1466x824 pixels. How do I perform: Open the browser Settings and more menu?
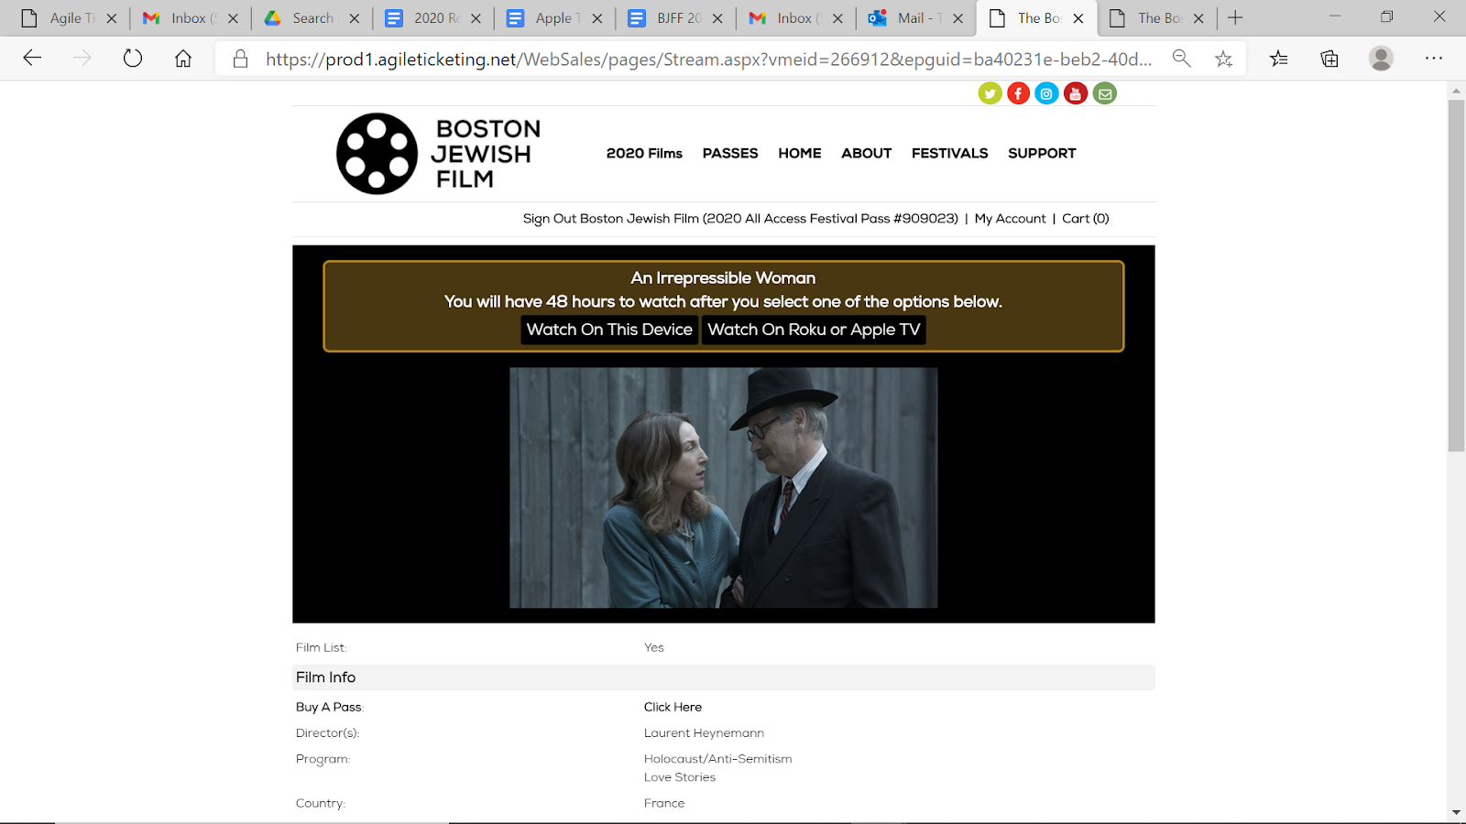(x=1434, y=59)
